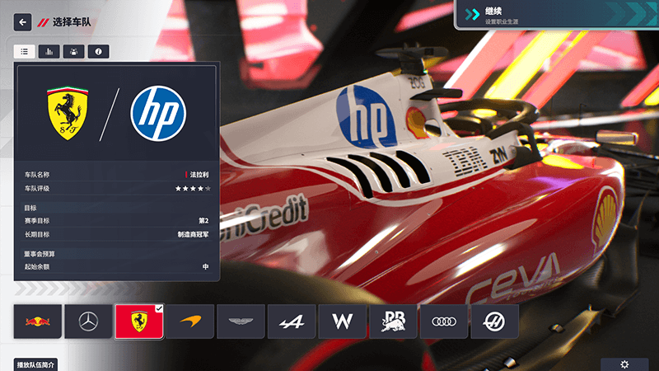Click 继续 continue button

[557, 15]
